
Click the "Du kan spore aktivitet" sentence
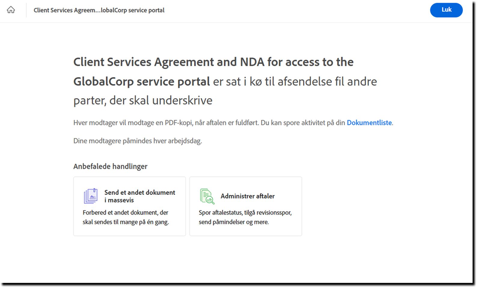[x=303, y=123]
